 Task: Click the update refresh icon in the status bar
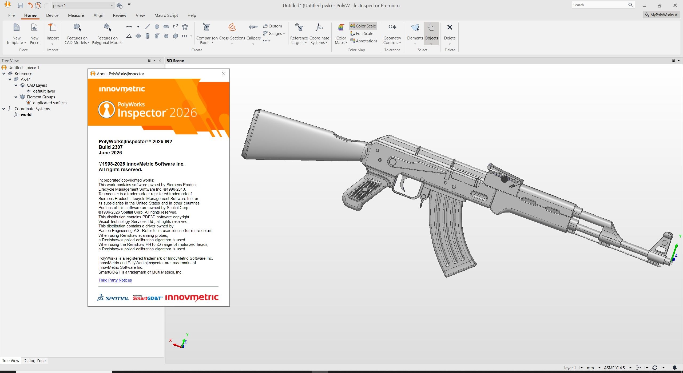pos(655,368)
